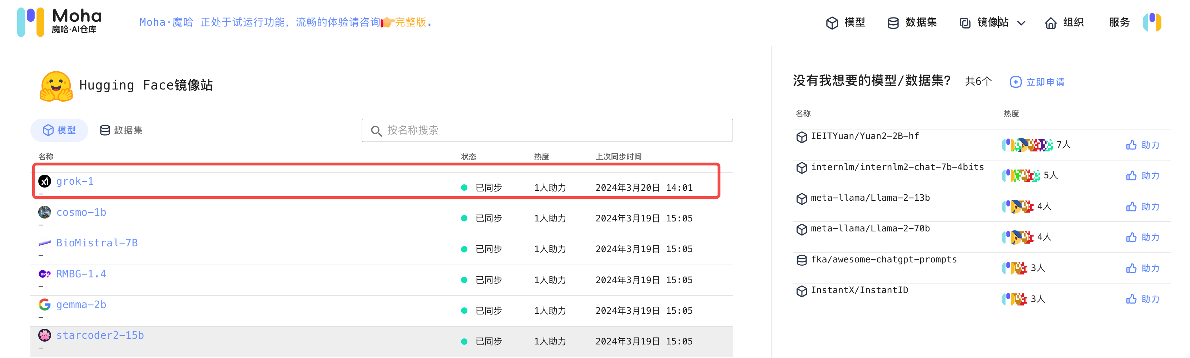
Task: Click cube icon beside internlm2-chat-7b-4bits
Action: point(802,168)
